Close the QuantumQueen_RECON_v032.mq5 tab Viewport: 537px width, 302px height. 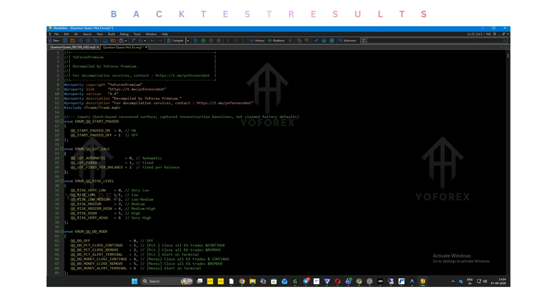click(99, 47)
